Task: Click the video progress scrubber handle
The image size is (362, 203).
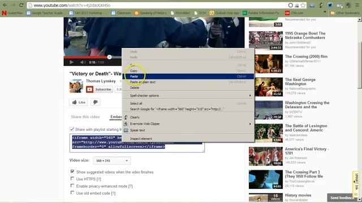Action: pyautogui.click(x=109, y=57)
